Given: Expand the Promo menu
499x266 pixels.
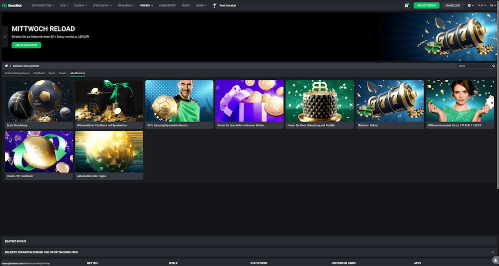Looking at the screenshot, I should point(146,5).
